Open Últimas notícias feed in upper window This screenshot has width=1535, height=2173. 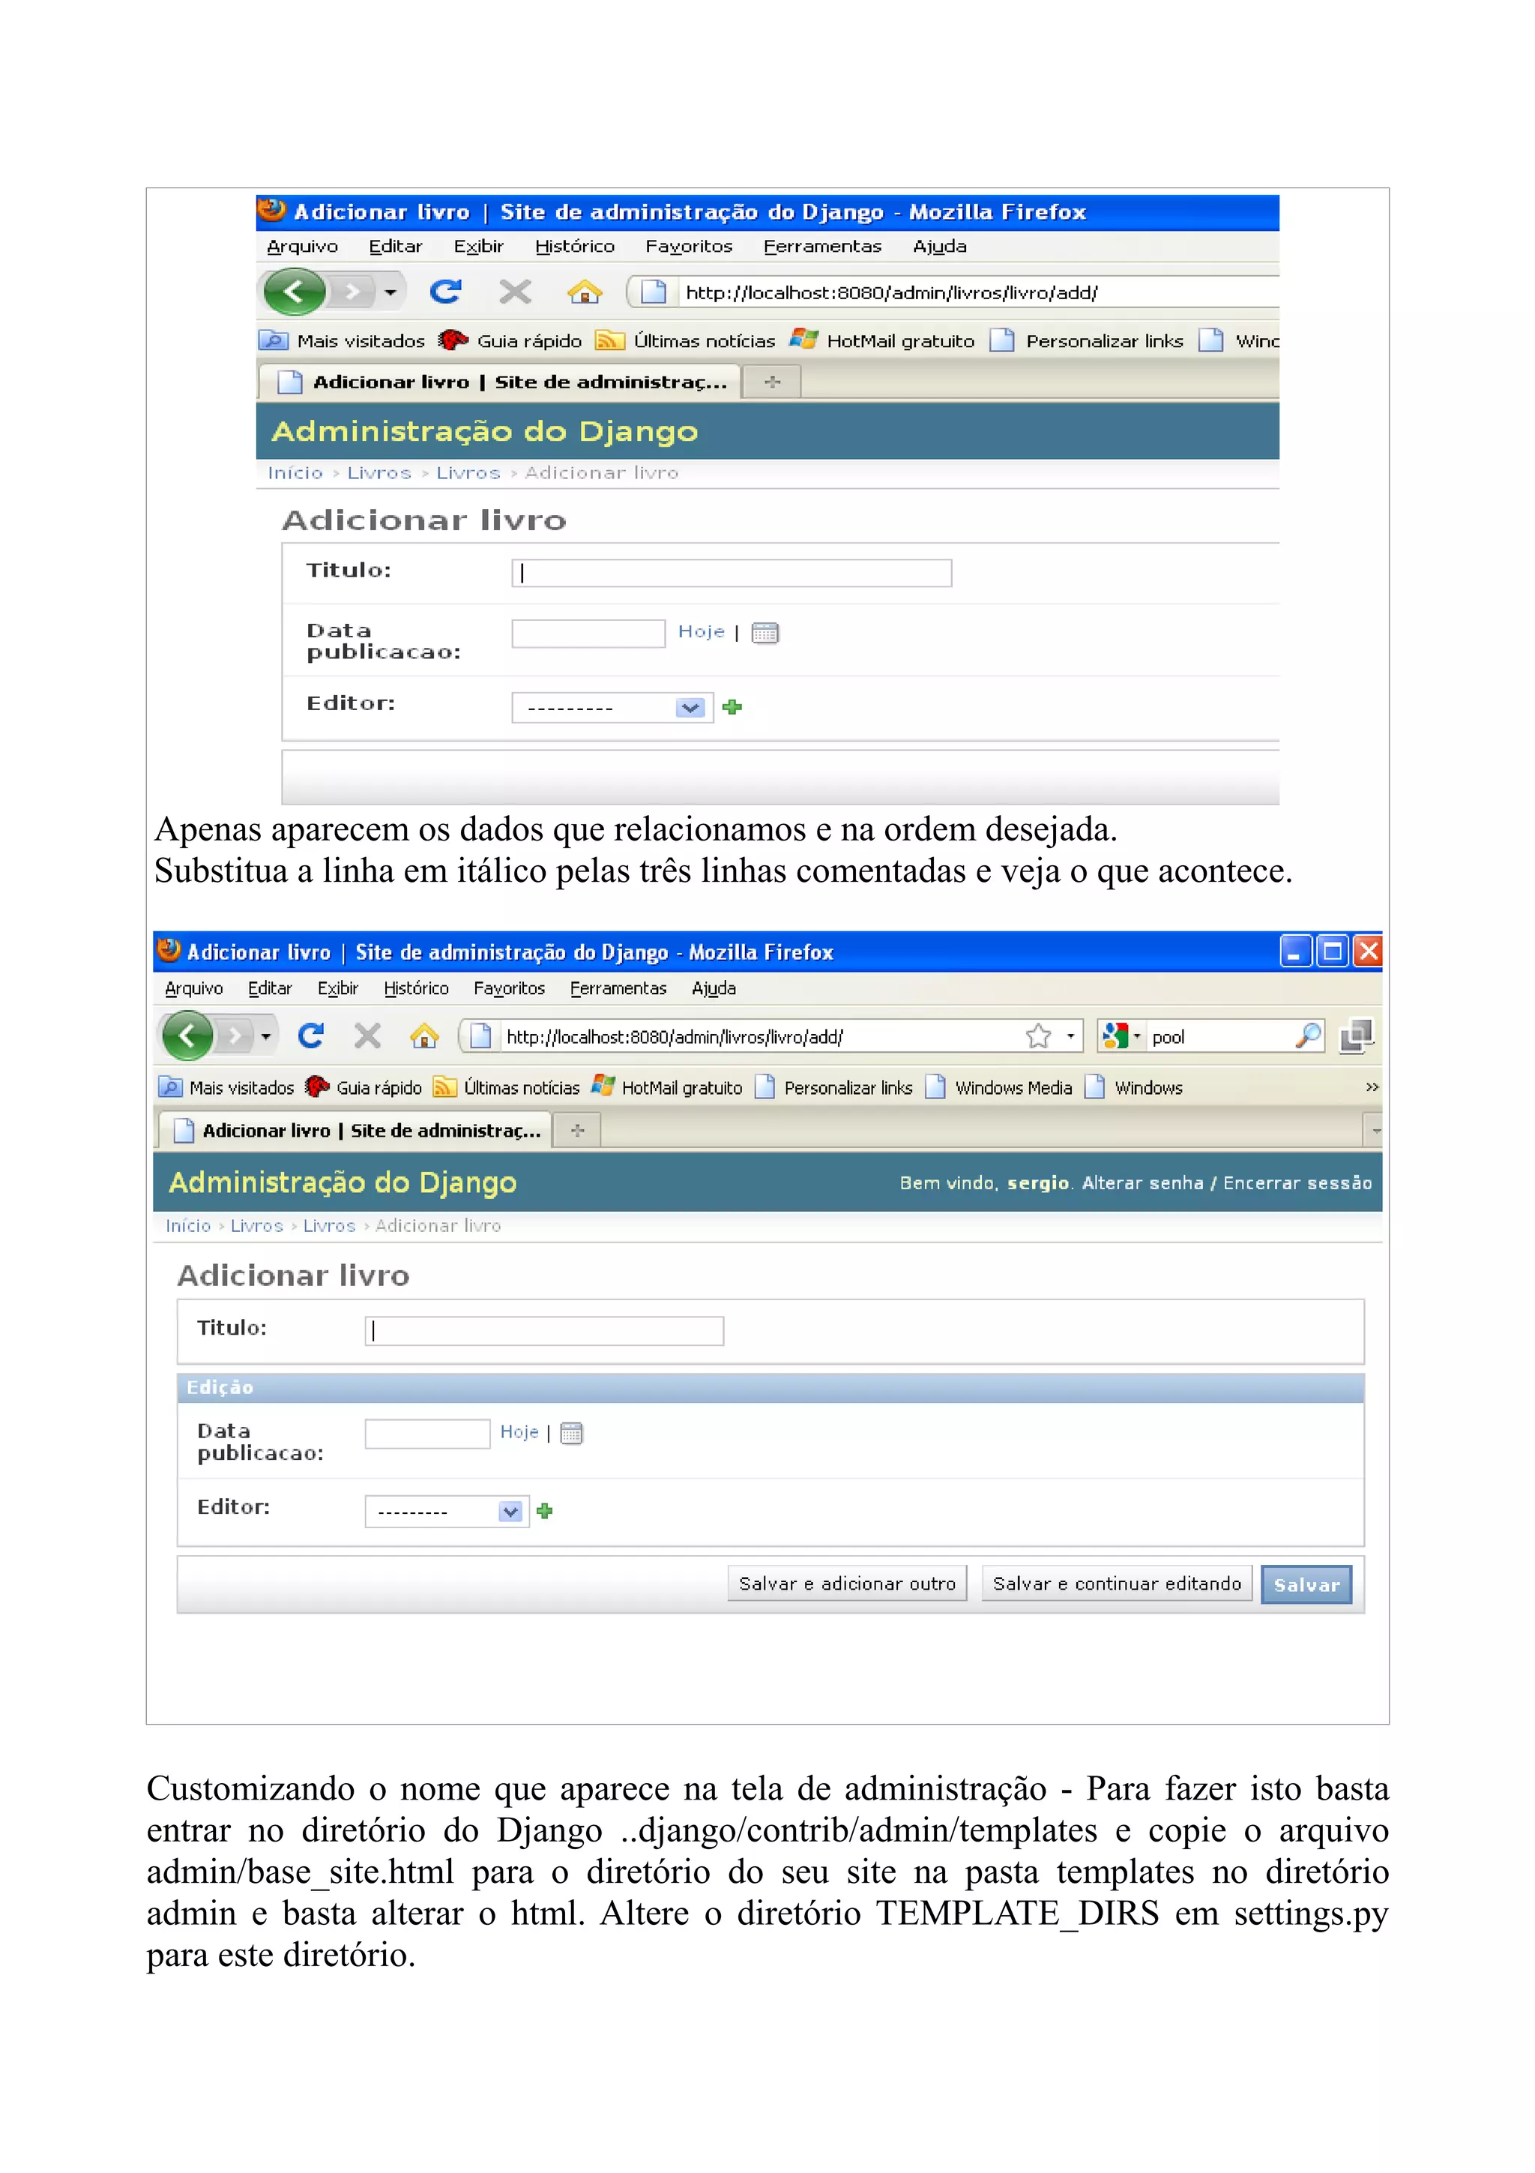(x=686, y=340)
